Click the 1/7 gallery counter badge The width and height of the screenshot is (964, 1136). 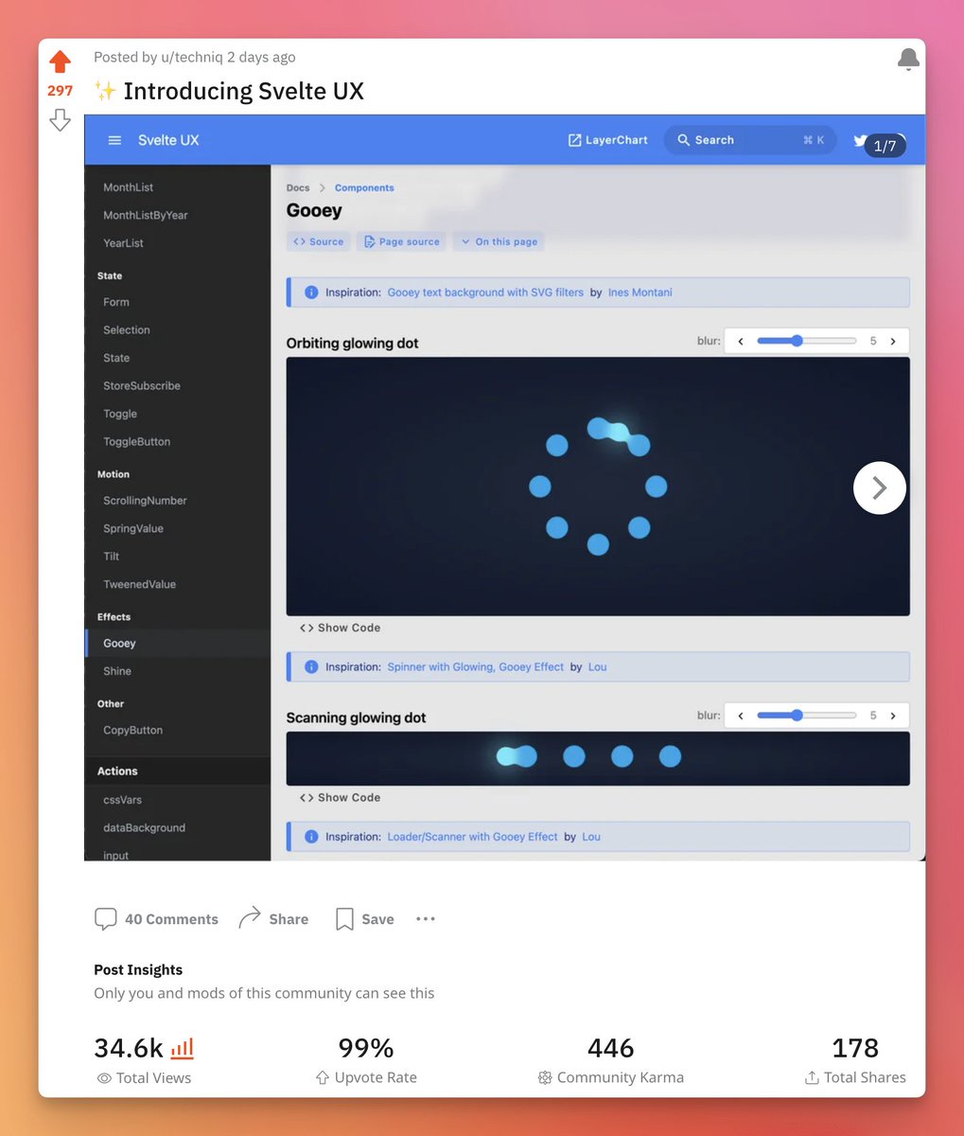pos(885,146)
